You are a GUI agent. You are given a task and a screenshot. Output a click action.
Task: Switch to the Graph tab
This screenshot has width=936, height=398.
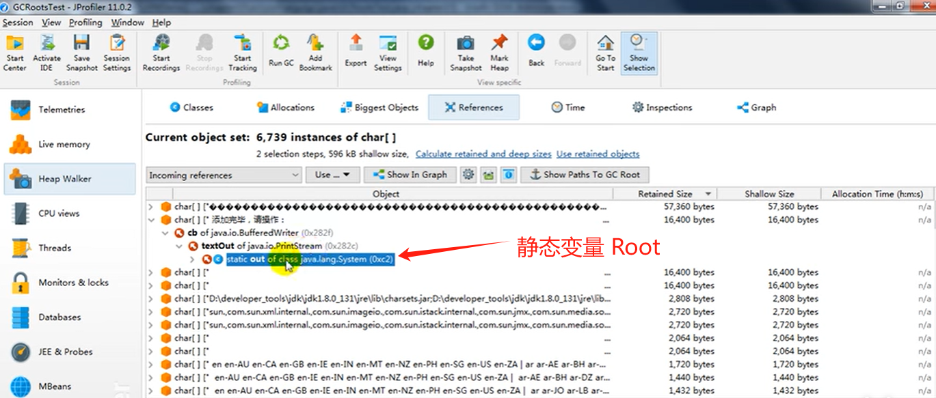pyautogui.click(x=756, y=107)
